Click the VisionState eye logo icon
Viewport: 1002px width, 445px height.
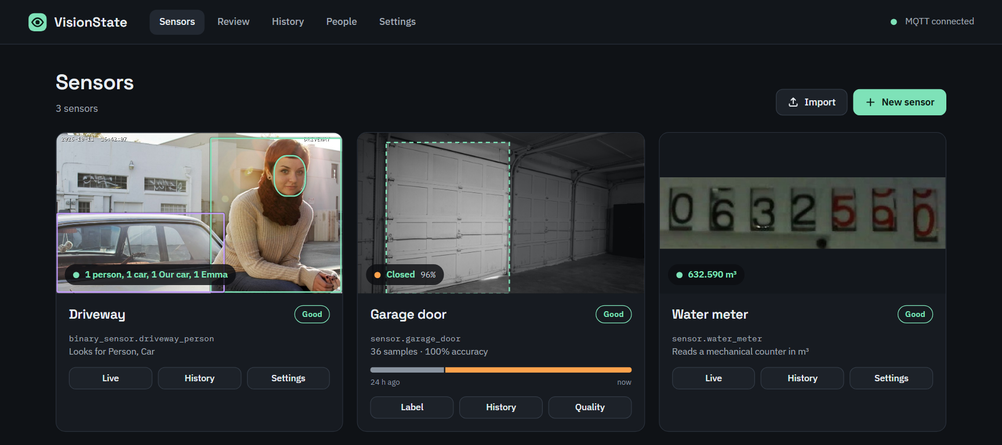38,22
